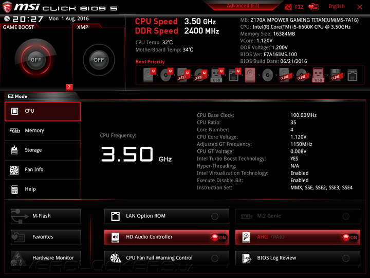Click the highlighted legacy hard disk boot icon
Screen dimensions: 370x278
coord(250,75)
